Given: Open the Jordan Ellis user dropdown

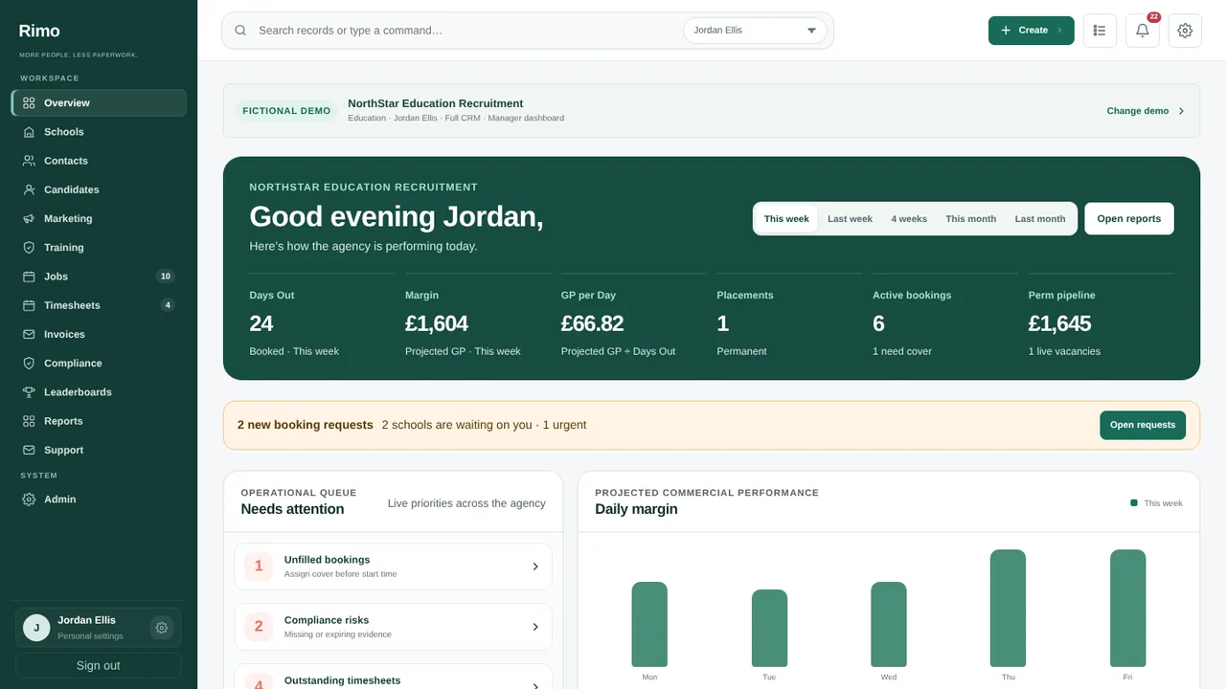Looking at the screenshot, I should point(755,31).
